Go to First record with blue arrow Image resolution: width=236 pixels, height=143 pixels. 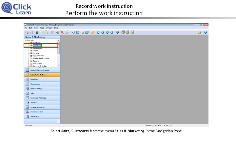98,32
